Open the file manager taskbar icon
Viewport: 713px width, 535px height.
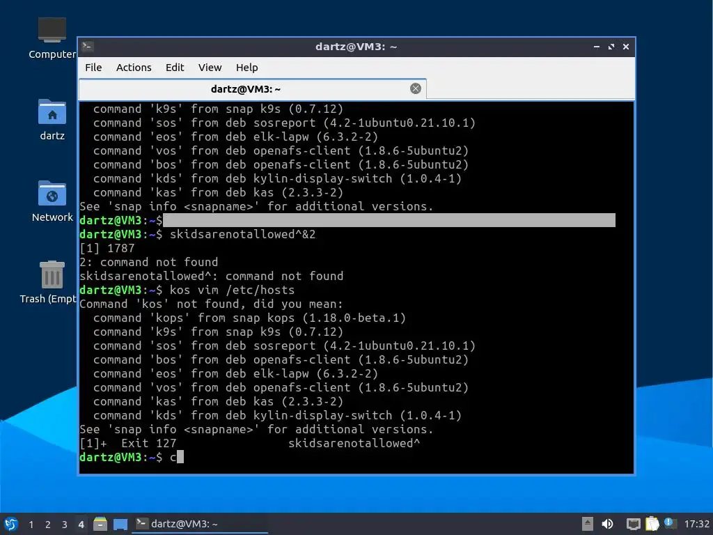(100, 524)
